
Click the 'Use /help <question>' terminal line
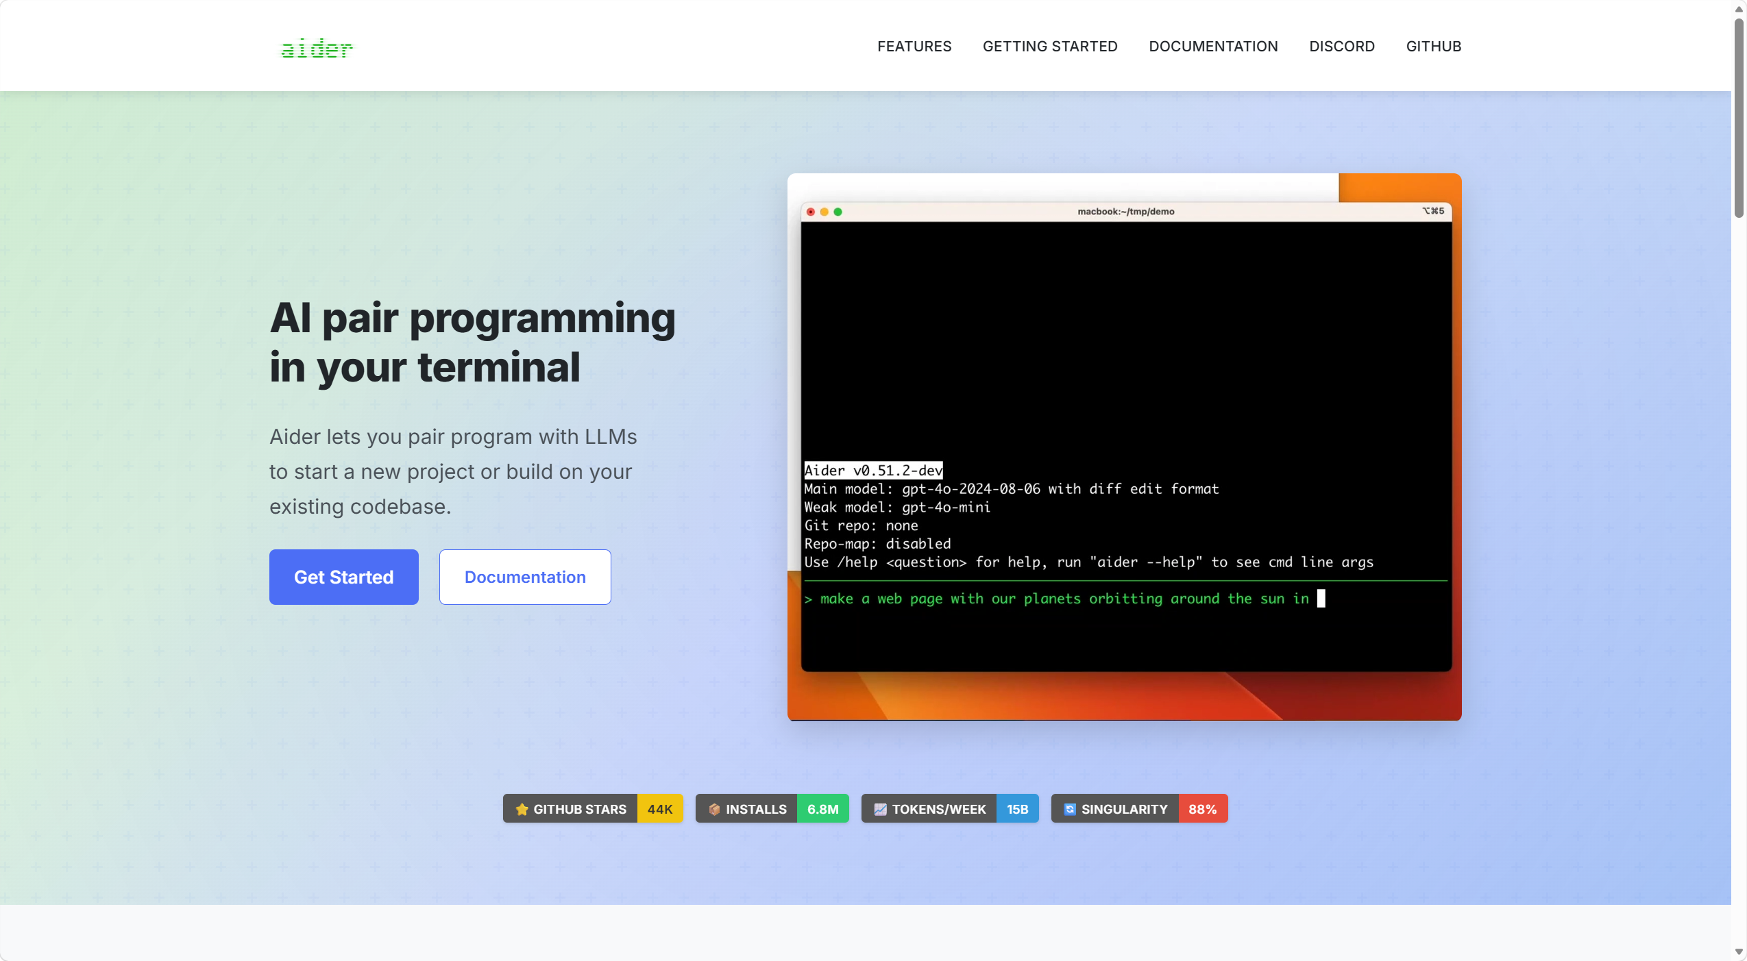[x=1088, y=562]
